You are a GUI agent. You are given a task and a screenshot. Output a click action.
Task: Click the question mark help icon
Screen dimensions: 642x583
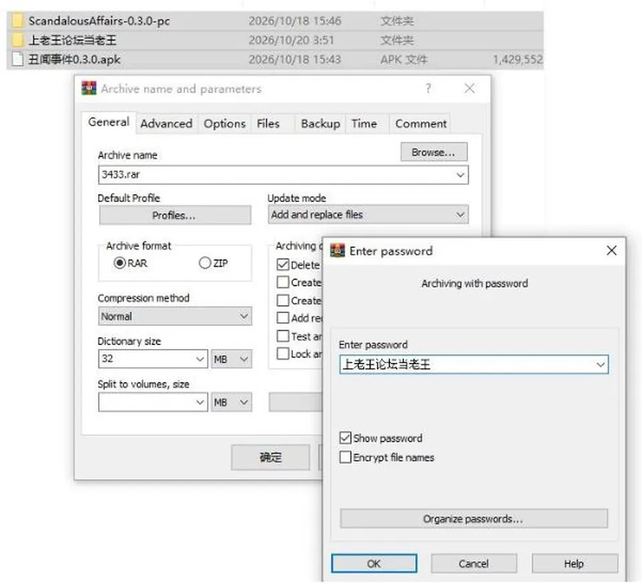[428, 88]
